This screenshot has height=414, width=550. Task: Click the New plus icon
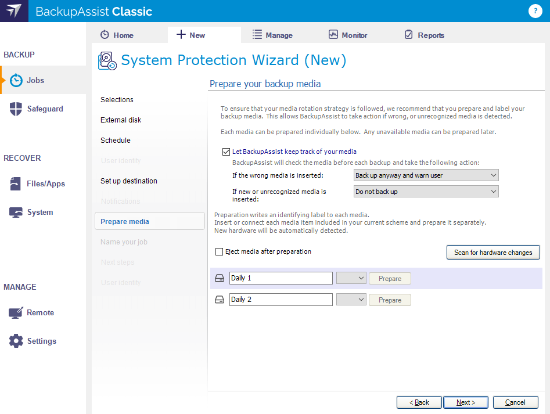point(181,34)
